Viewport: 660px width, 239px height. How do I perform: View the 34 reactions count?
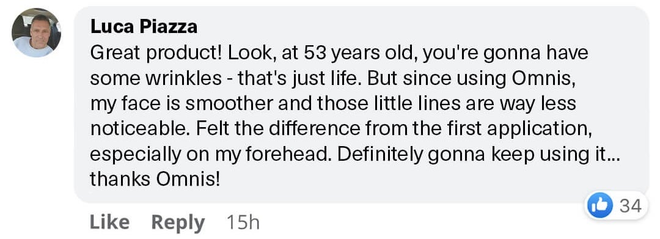pyautogui.click(x=631, y=206)
